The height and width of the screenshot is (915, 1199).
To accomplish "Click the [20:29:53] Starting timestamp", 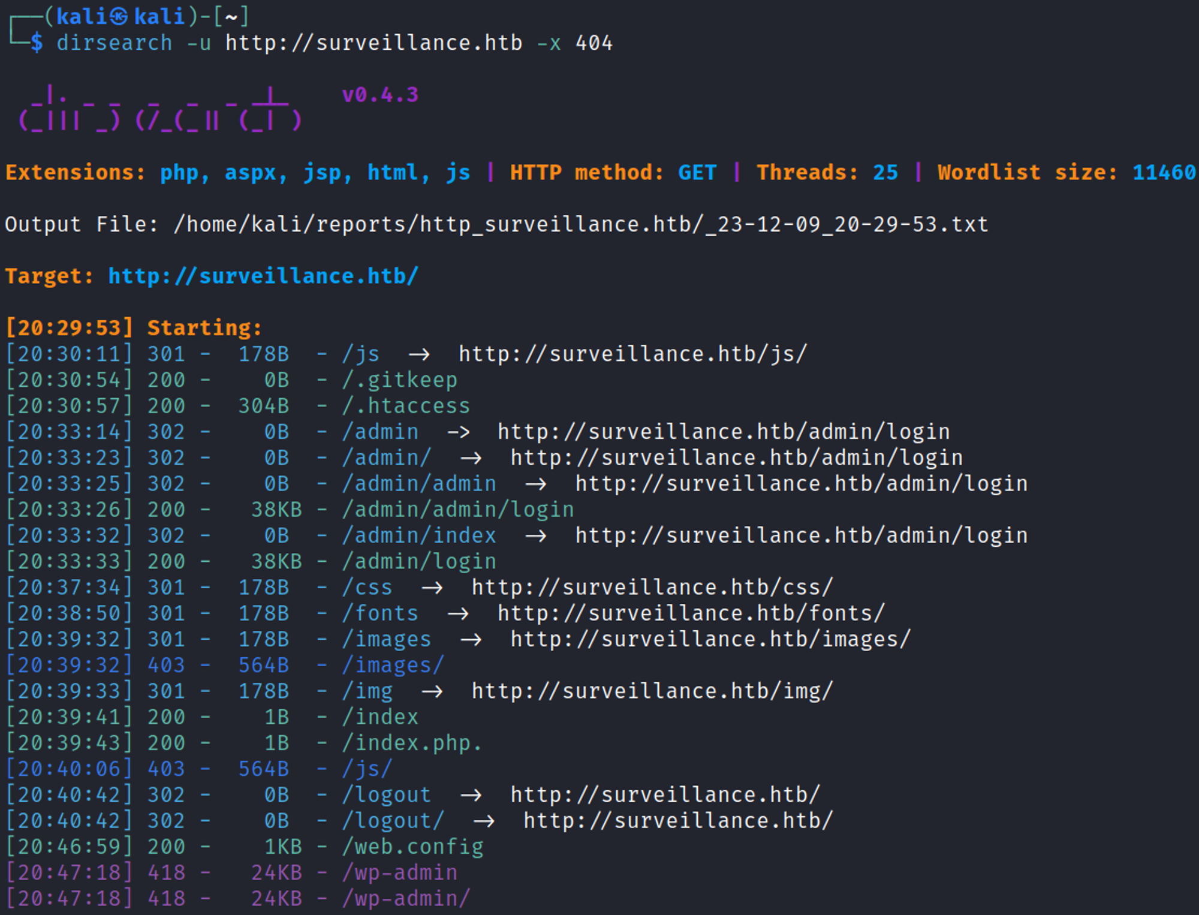I will tap(70, 328).
